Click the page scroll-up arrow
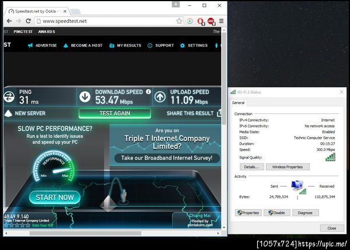The height and width of the screenshot is (250, 350). coord(224,30)
